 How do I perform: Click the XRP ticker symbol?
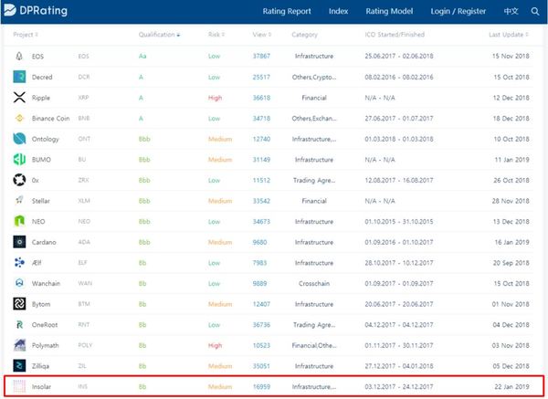pos(83,98)
